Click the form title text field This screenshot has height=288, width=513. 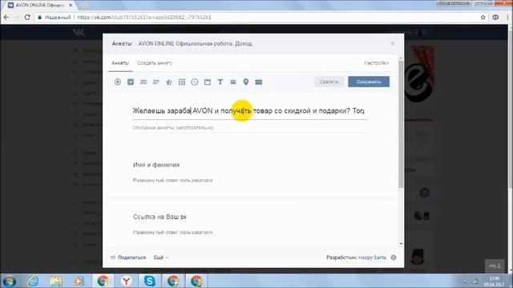[250, 111]
